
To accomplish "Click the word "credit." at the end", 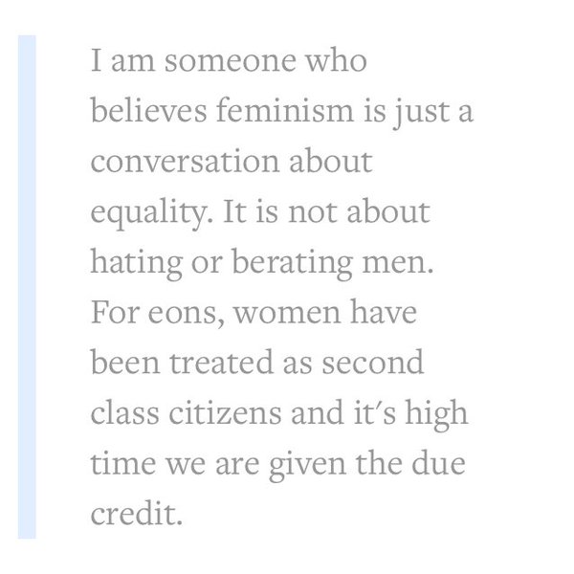I will point(136,513).
